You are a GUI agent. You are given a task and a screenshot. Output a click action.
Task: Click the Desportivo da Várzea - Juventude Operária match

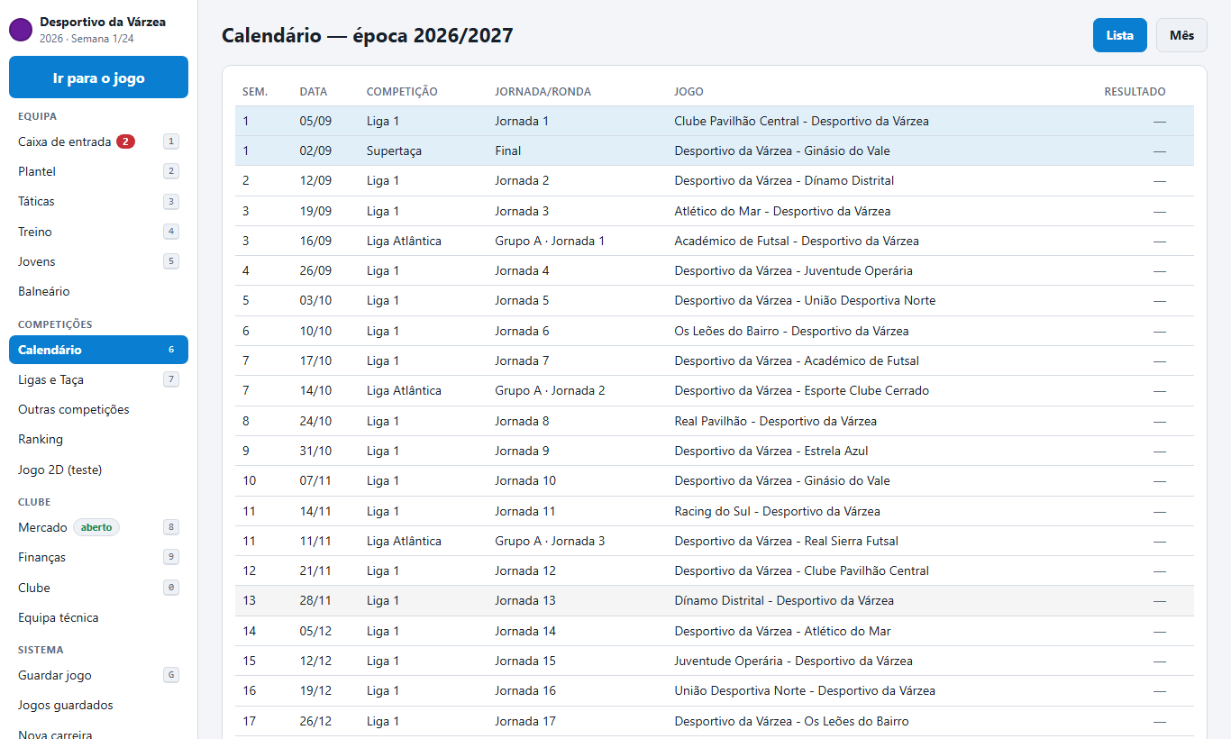point(715,270)
